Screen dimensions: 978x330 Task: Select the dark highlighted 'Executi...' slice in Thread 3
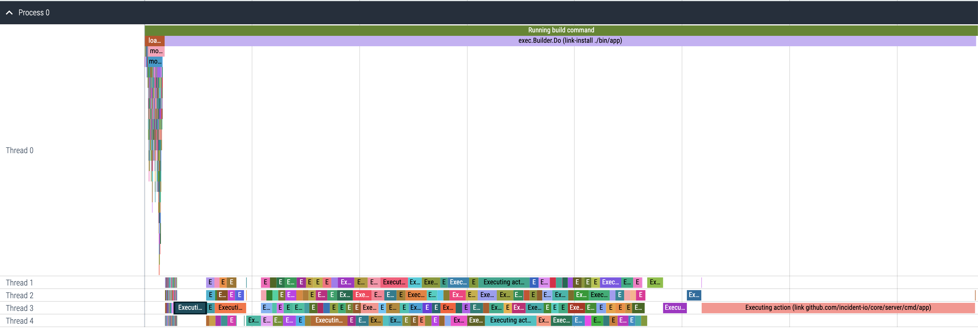(190, 308)
